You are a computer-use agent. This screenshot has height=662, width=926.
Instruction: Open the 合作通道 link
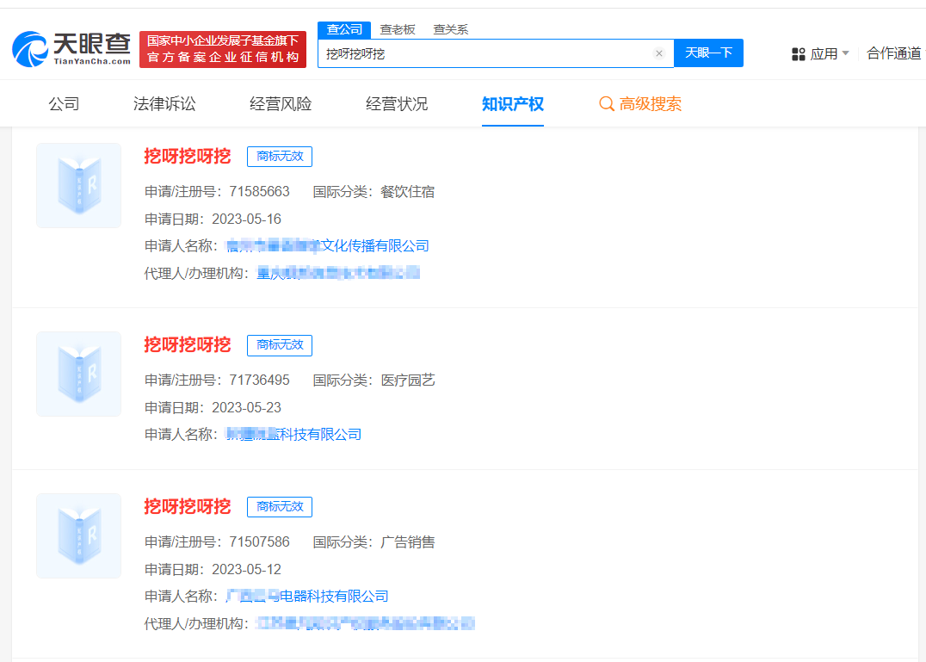[893, 53]
